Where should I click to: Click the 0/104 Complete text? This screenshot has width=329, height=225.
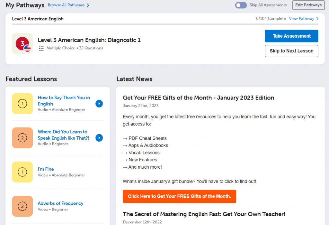(x=271, y=18)
